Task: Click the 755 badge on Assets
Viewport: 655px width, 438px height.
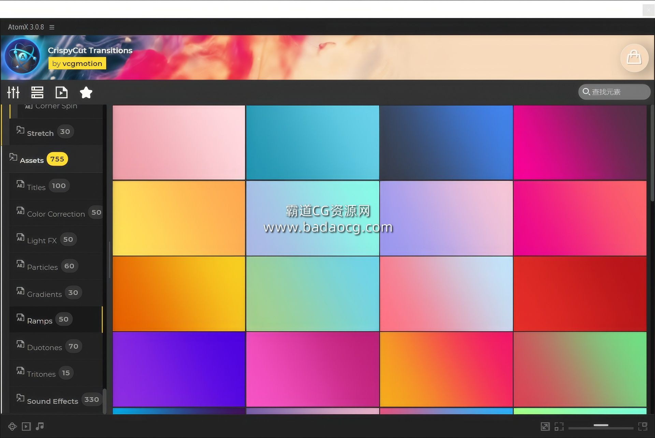Action: pyautogui.click(x=57, y=159)
